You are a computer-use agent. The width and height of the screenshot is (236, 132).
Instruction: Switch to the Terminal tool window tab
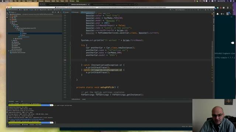25,125
